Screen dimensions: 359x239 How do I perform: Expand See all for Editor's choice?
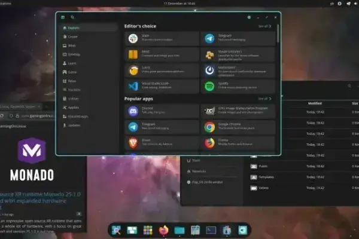pos(264,26)
